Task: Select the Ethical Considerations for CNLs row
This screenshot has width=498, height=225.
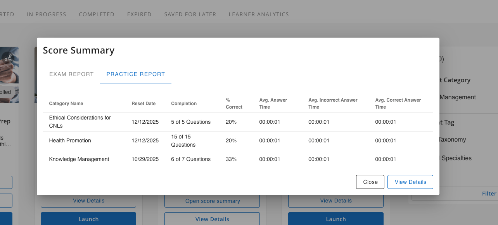Action: tap(80, 122)
